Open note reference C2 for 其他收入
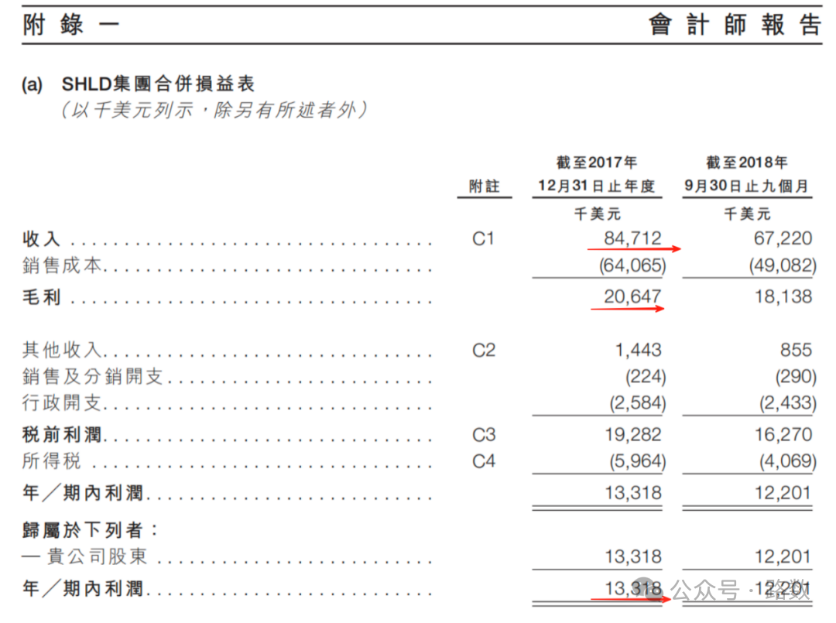This screenshot has height=623, width=836. (483, 351)
